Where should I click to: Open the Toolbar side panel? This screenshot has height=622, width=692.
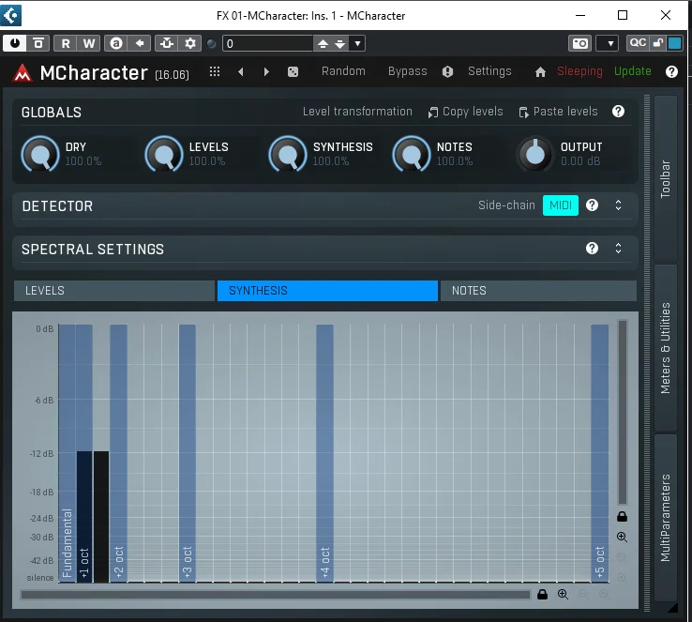pyautogui.click(x=666, y=179)
